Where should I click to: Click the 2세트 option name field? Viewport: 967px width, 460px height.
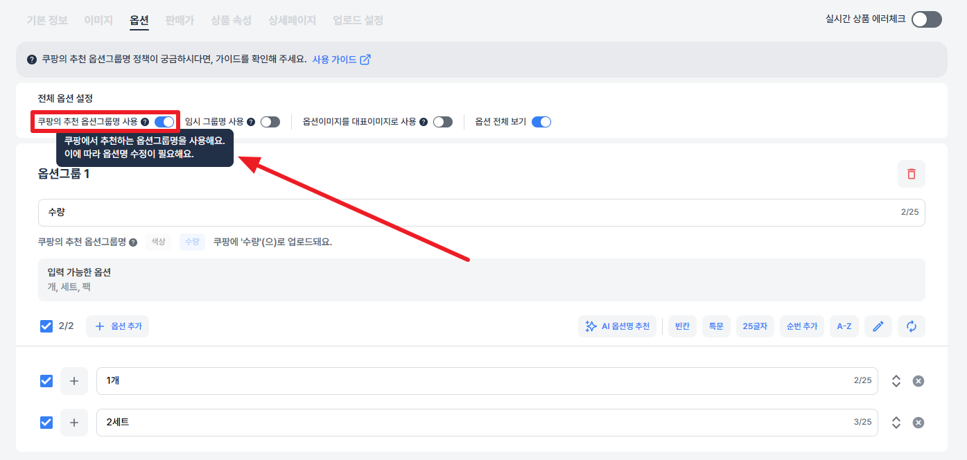point(487,423)
